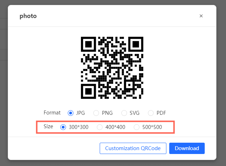Click the 'Size' row label
Screen dimensions: 226x166
pos(48,126)
